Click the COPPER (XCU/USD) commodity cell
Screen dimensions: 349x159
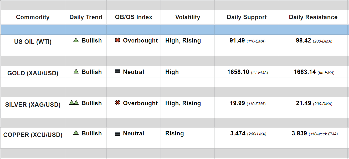33,135
